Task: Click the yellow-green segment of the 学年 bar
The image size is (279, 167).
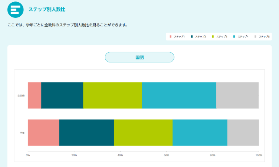Action: click(143, 132)
